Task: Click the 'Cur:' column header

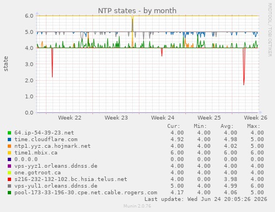Action: [x=174, y=126]
